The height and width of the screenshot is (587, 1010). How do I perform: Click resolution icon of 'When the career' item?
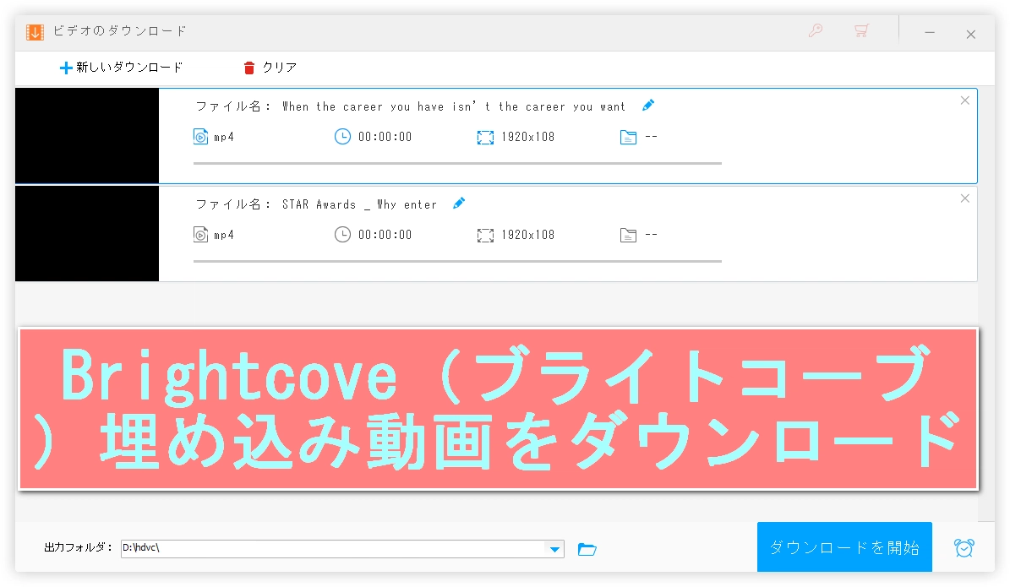click(x=485, y=137)
